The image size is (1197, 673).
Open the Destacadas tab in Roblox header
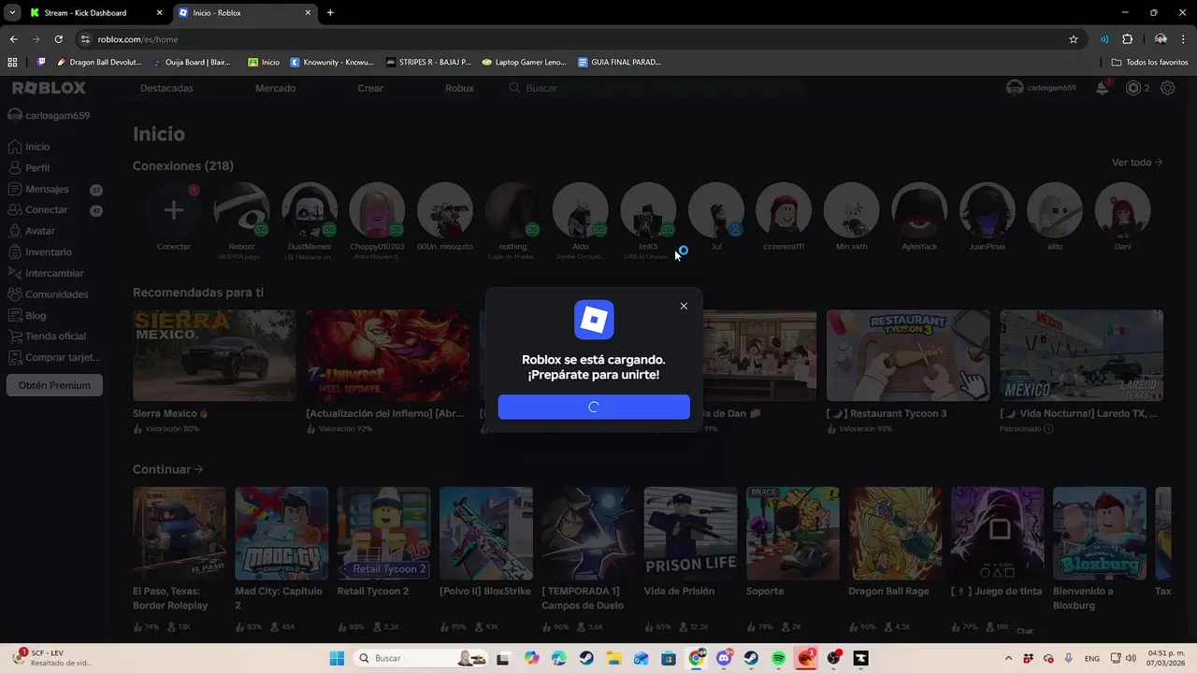click(x=166, y=88)
